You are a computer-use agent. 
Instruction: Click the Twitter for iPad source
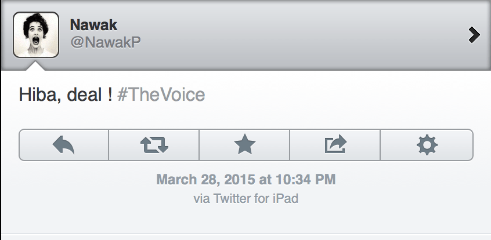click(x=255, y=198)
